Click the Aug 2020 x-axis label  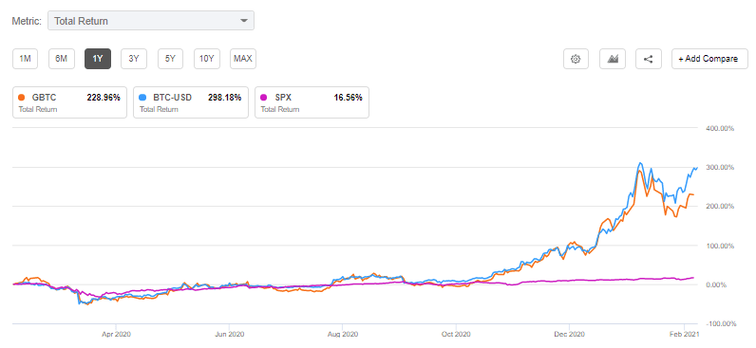point(342,334)
